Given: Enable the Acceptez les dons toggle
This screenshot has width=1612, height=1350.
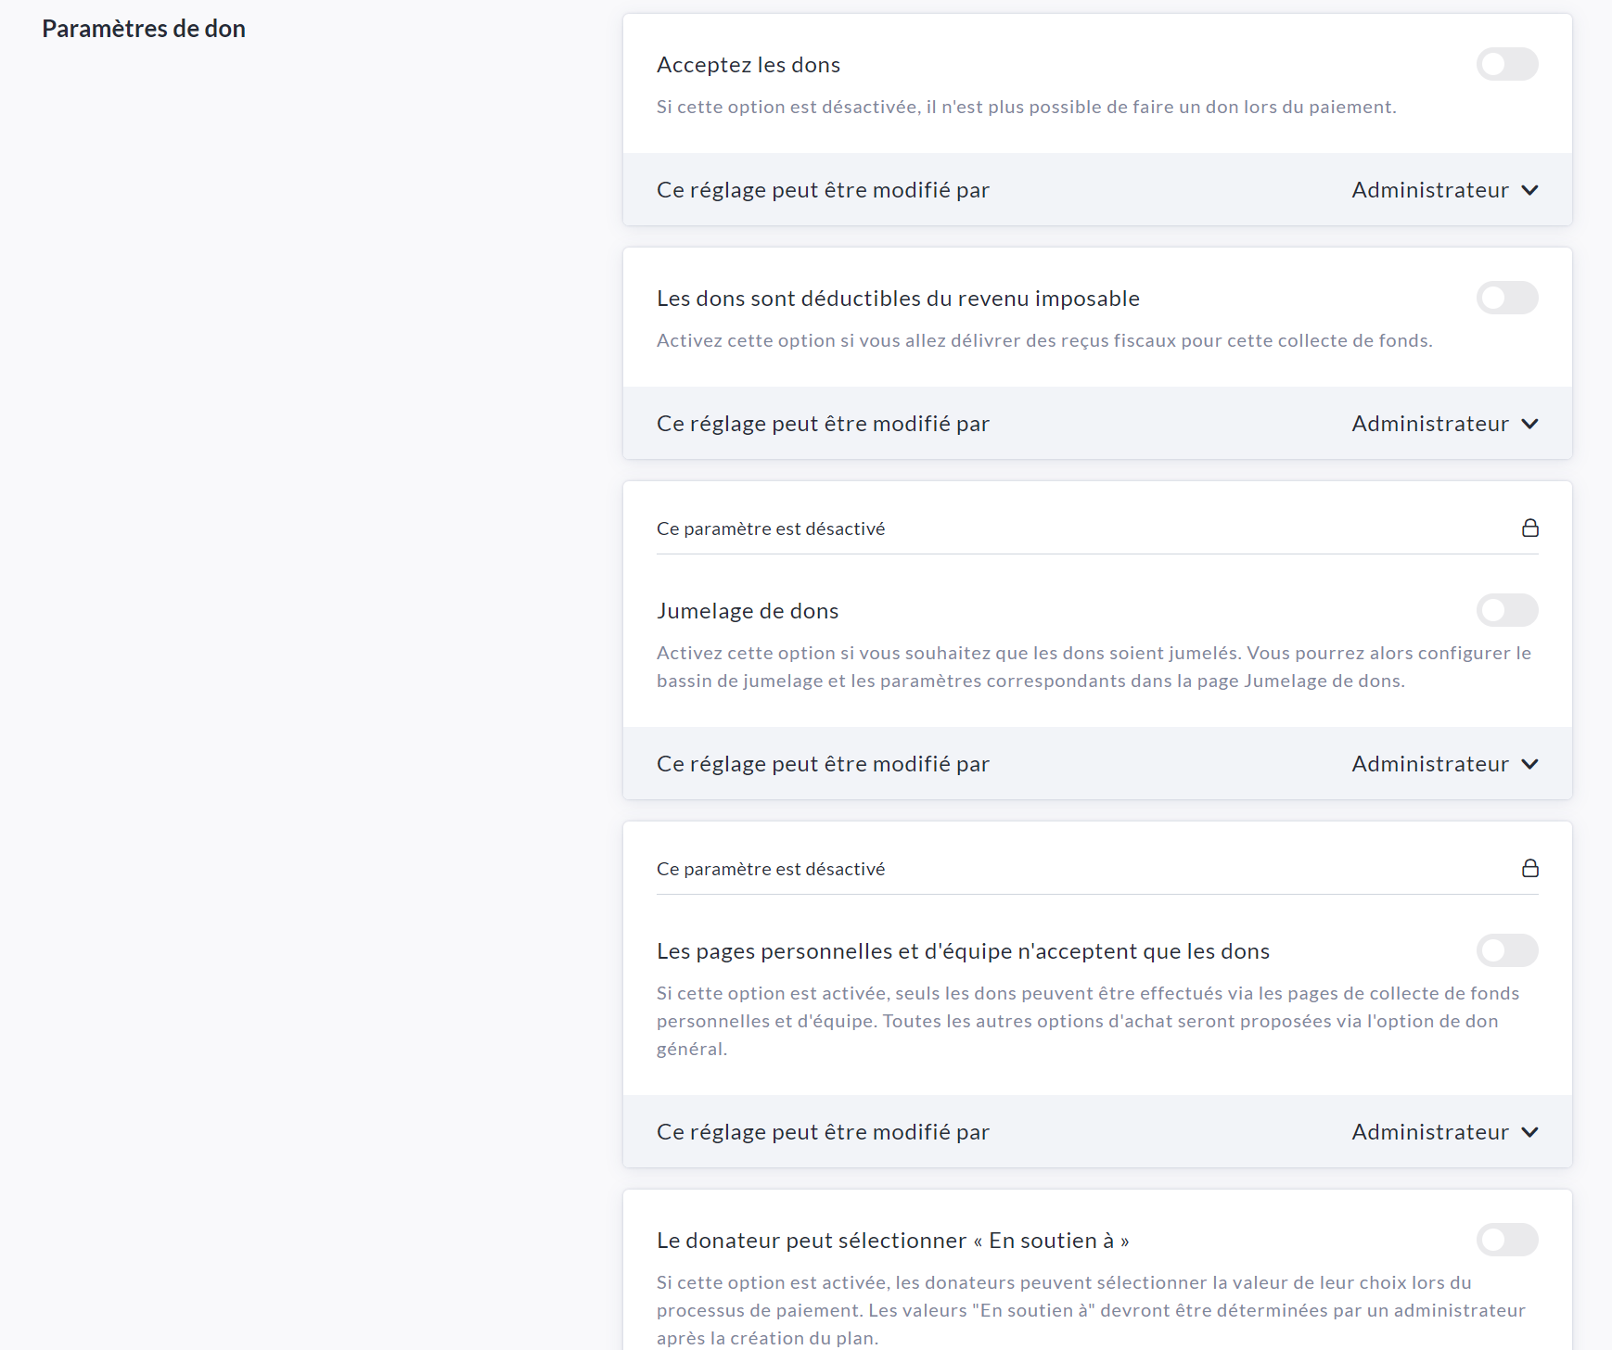Looking at the screenshot, I should [1506, 64].
